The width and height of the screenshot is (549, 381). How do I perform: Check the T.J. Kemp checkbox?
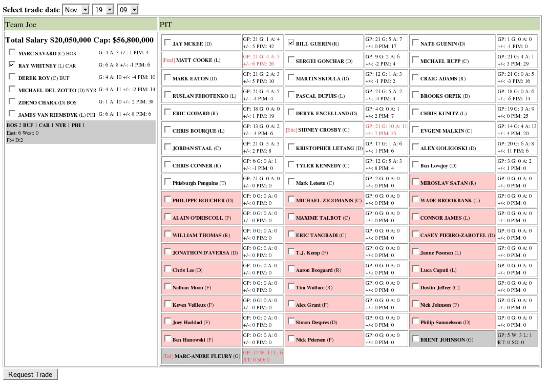click(291, 251)
